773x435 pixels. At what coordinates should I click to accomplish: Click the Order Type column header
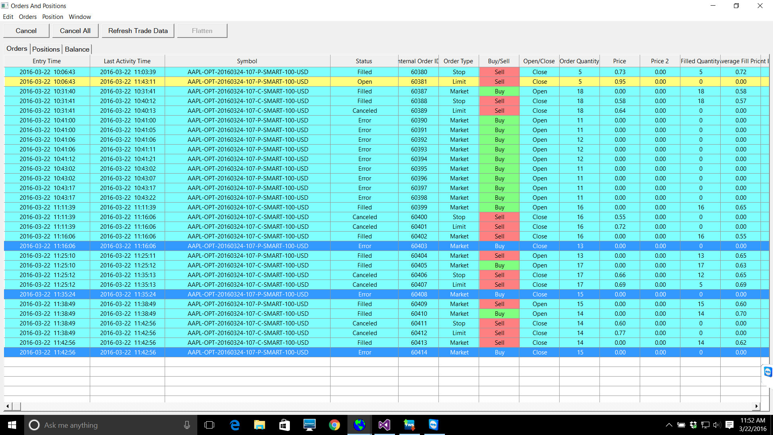pos(458,61)
